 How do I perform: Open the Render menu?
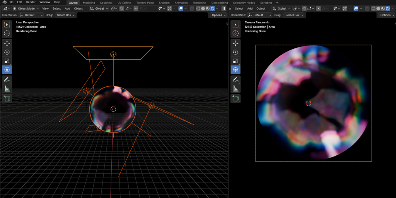(x=31, y=2)
